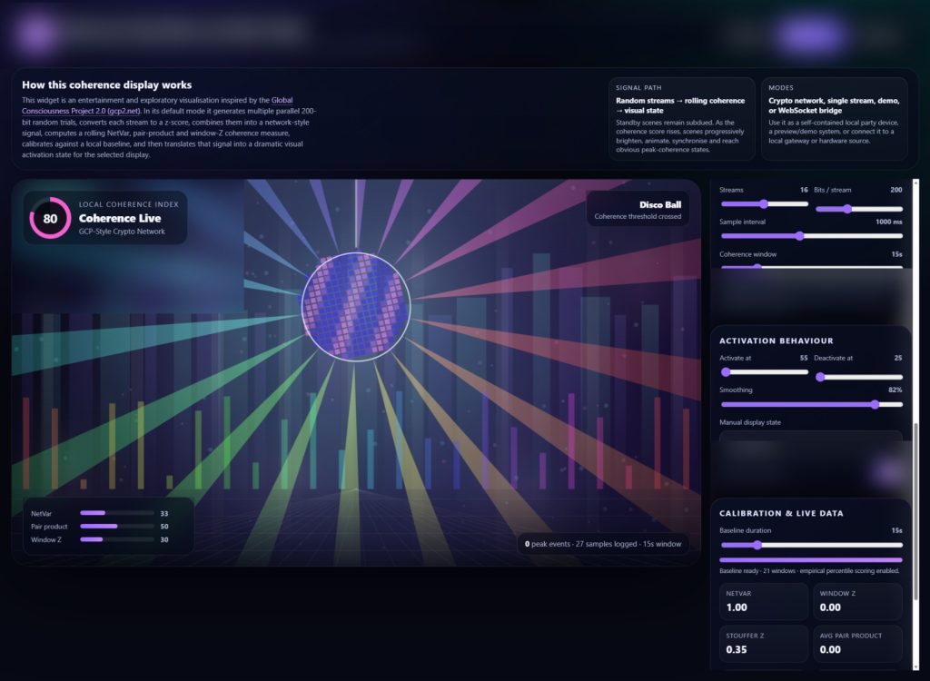The width and height of the screenshot is (930, 681).
Task: Click the coherence index ring showing 80
Action: tap(51, 218)
